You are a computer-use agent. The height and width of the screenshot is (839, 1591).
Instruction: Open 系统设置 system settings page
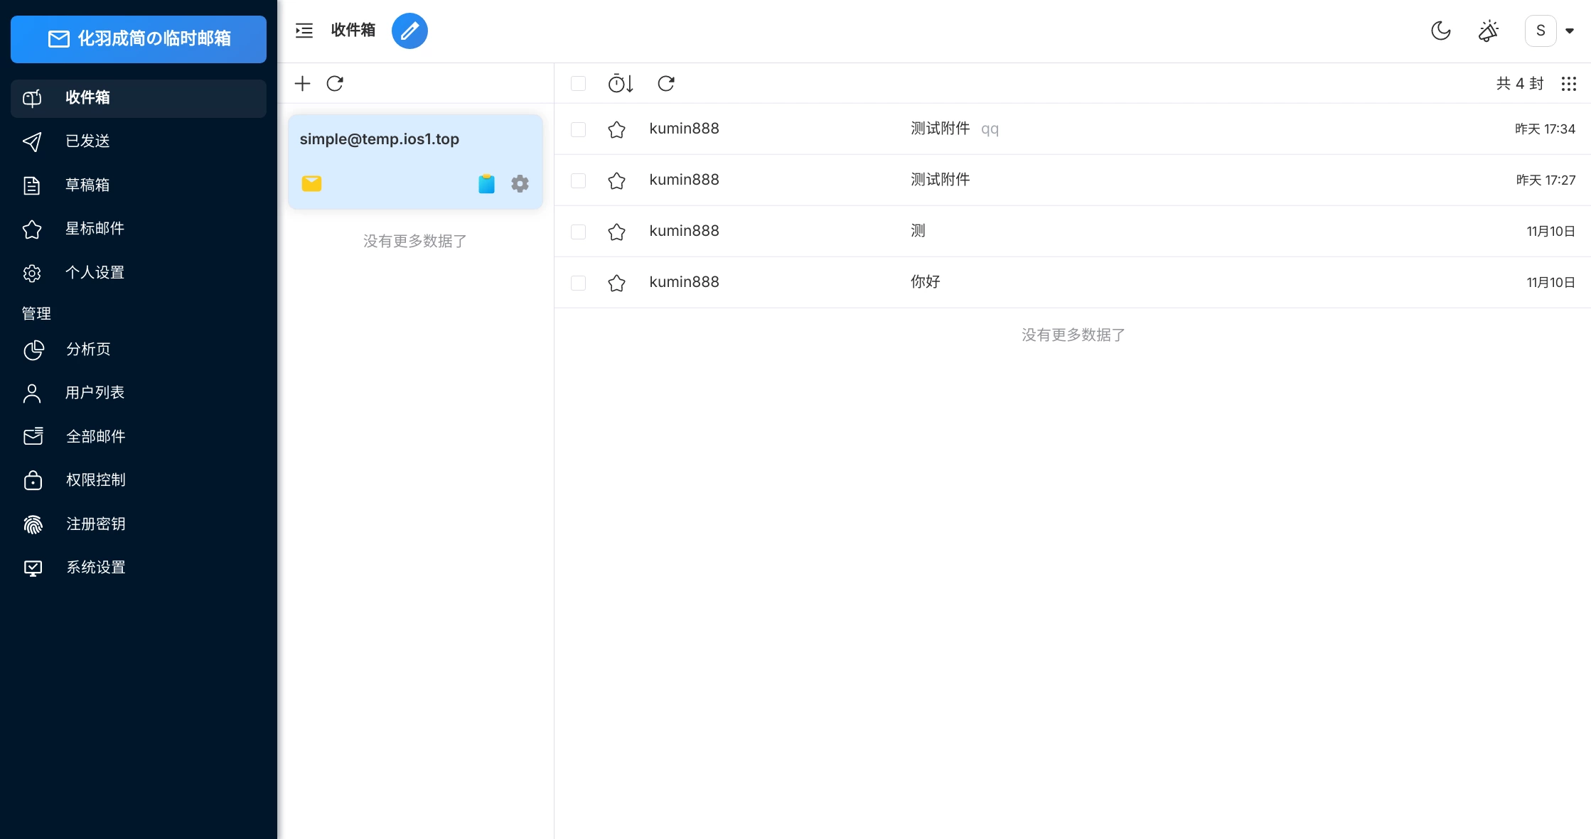click(95, 568)
